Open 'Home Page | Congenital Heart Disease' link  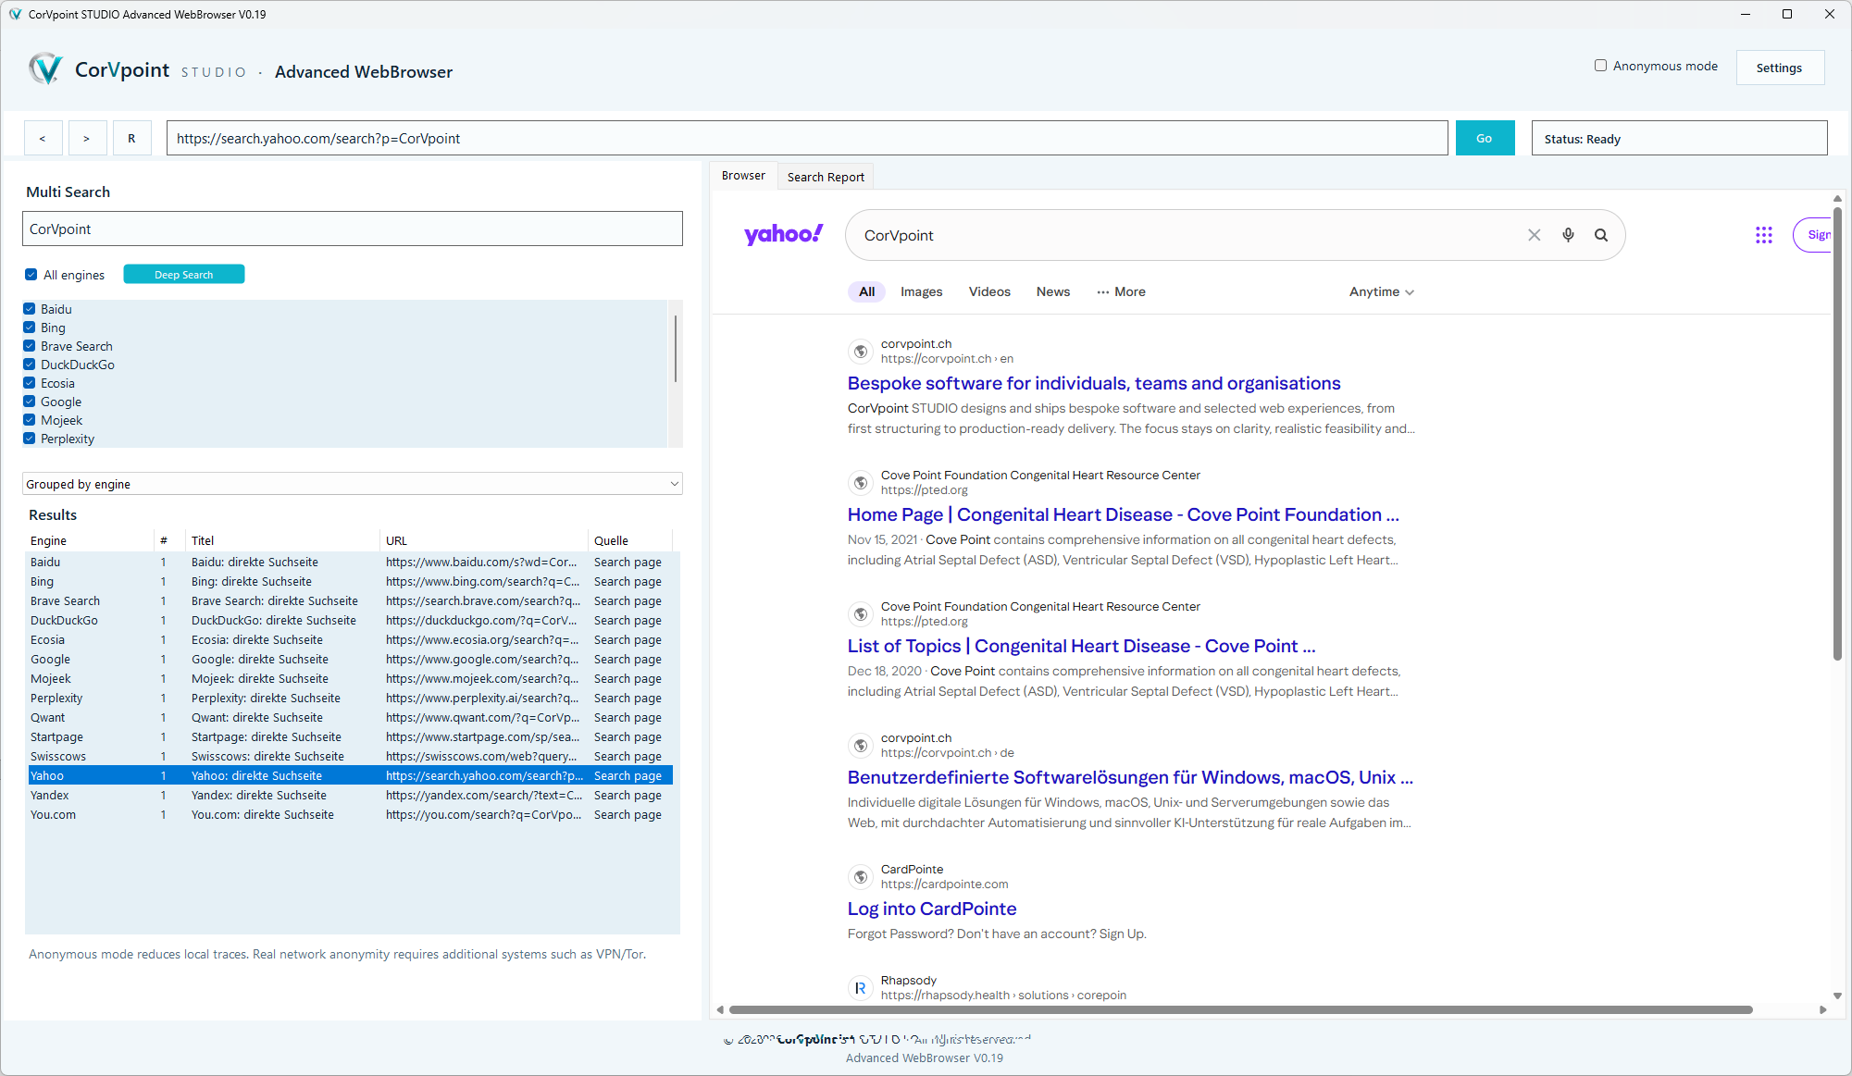[1123, 514]
